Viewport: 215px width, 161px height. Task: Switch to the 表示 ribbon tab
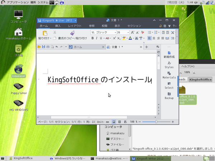117,26
